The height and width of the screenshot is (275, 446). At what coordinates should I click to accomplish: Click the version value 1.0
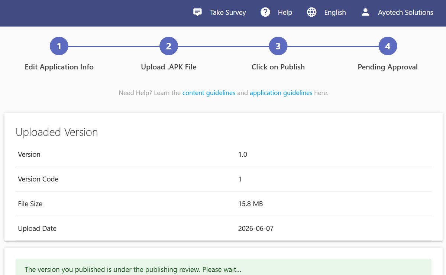coord(243,154)
